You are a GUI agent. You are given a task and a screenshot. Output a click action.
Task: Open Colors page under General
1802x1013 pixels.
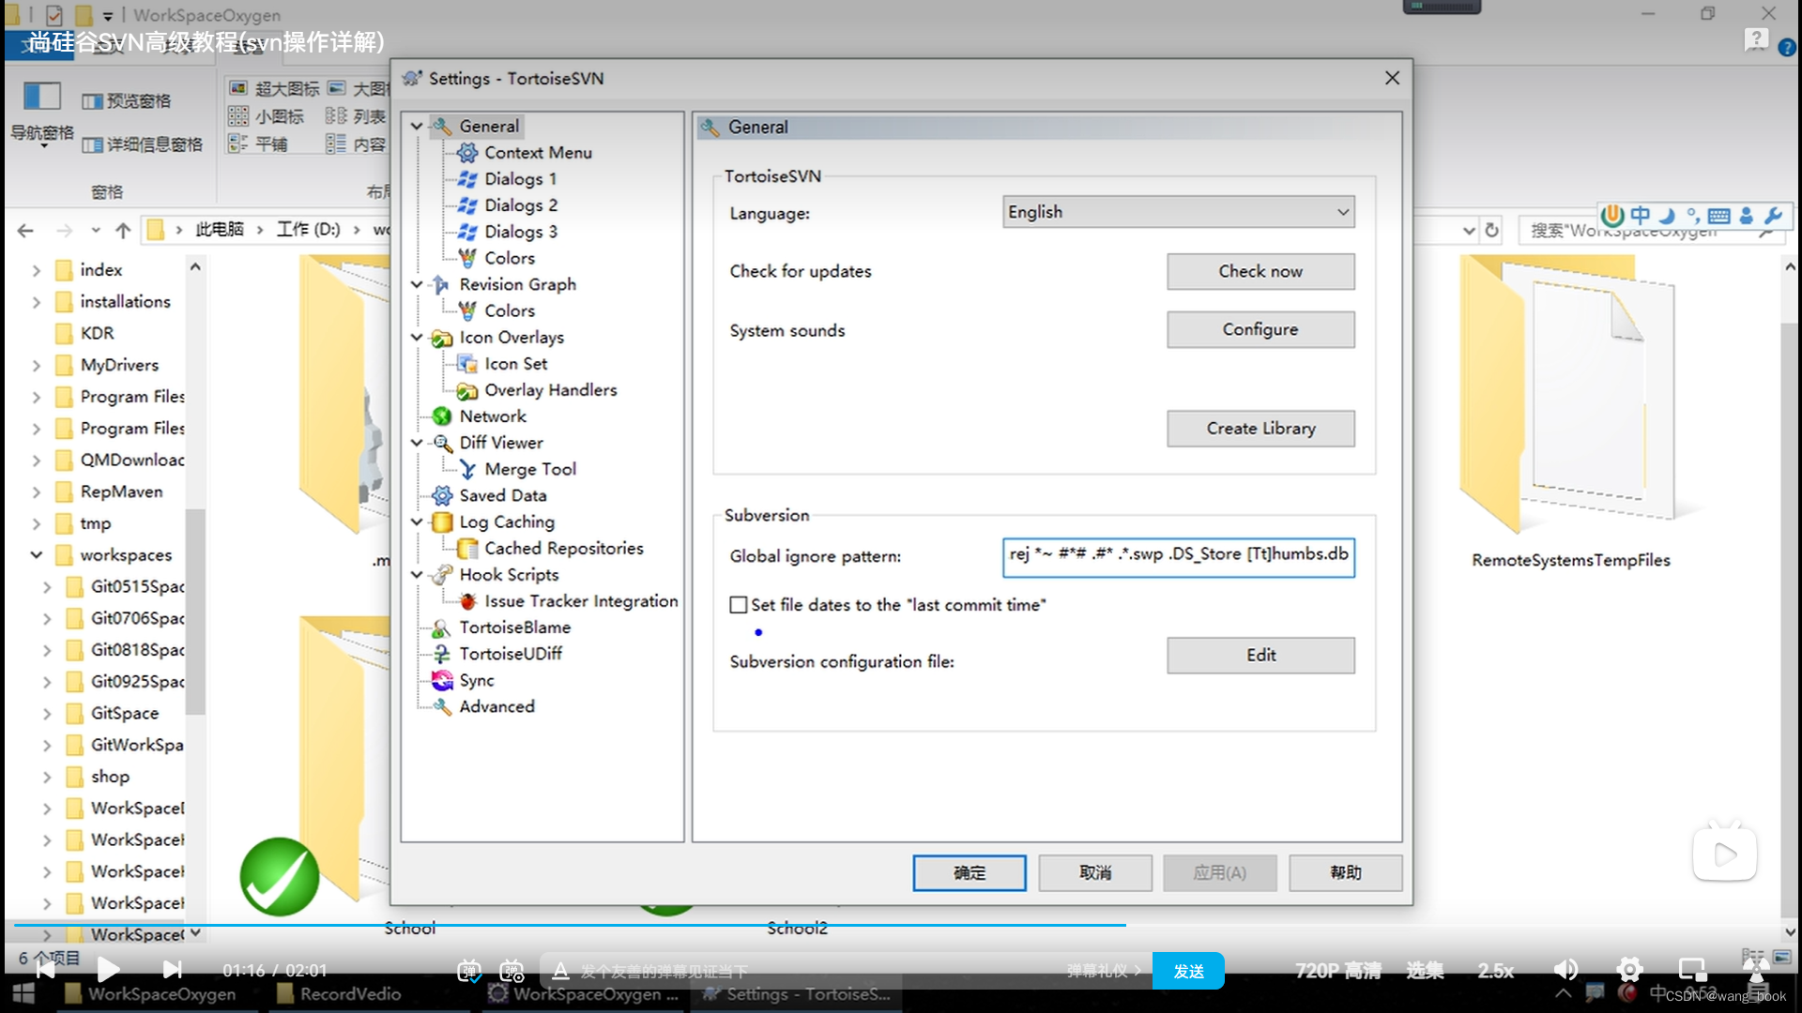point(509,257)
